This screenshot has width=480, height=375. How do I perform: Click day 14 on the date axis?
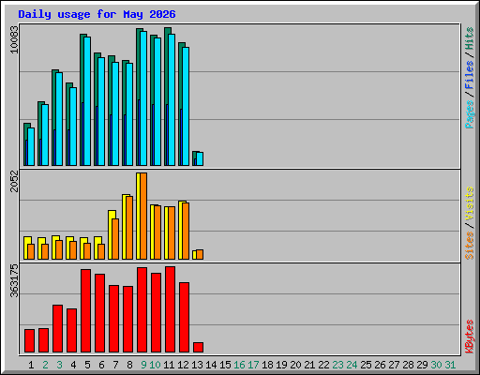pyautogui.click(x=211, y=365)
